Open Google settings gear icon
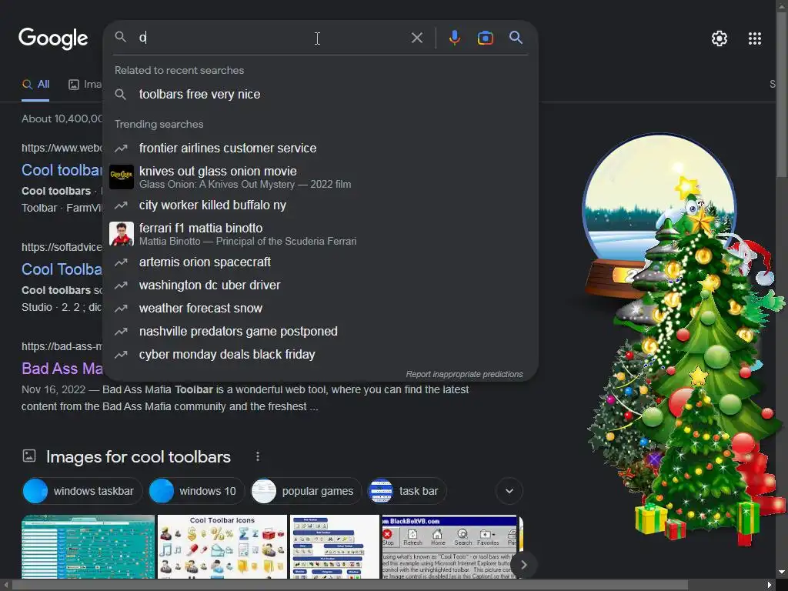The image size is (788, 591). tap(720, 38)
